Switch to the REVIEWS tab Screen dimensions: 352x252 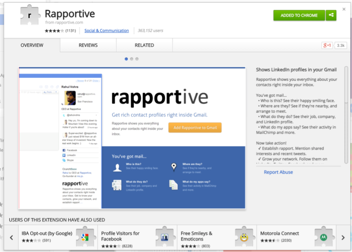tap(88, 45)
